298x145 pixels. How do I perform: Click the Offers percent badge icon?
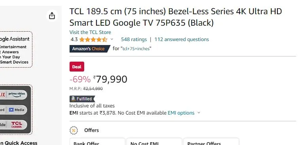click(74, 130)
